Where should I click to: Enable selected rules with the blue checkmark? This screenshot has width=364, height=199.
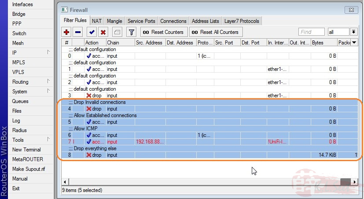pyautogui.click(x=92, y=32)
